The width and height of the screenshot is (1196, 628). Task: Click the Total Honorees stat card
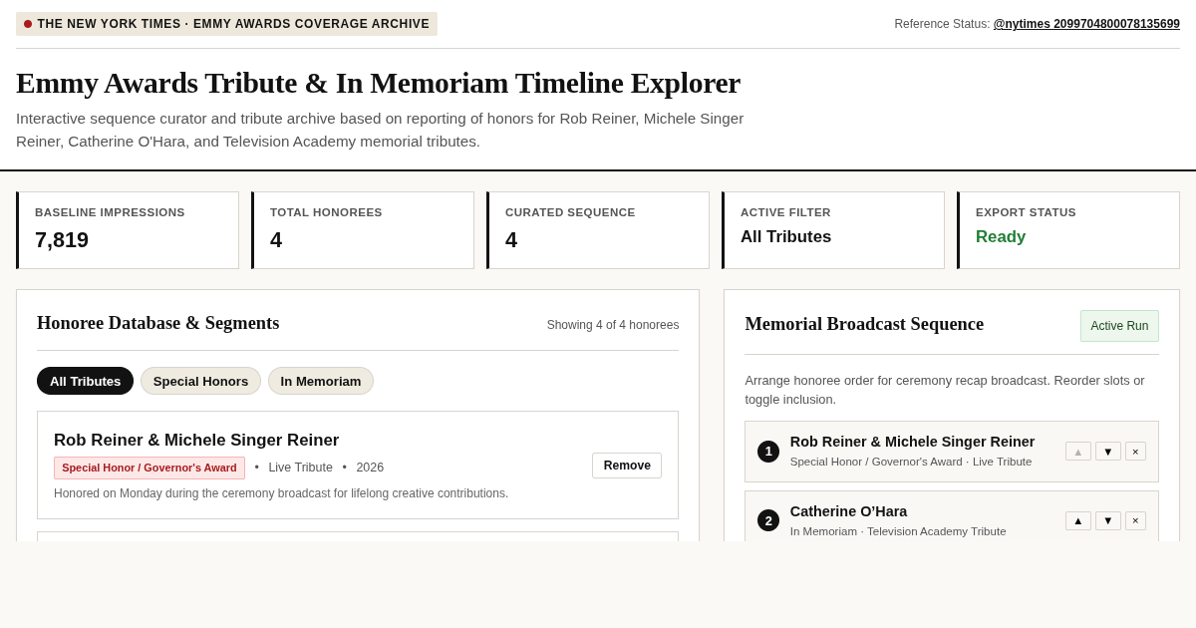tap(363, 230)
